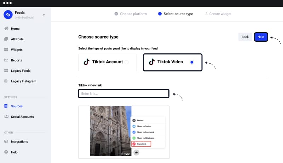
Task: Click the Help question mark icon
Action: pyautogui.click(x=6, y=152)
